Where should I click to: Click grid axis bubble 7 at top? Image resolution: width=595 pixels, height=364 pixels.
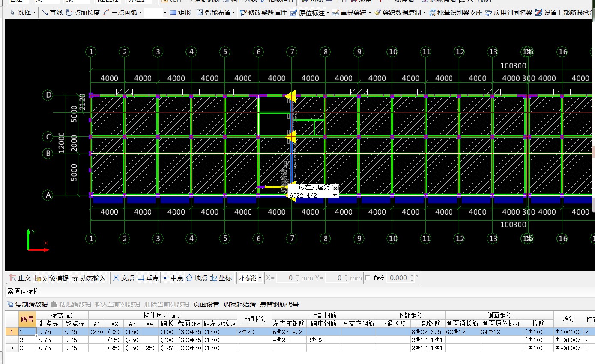pos(292,52)
